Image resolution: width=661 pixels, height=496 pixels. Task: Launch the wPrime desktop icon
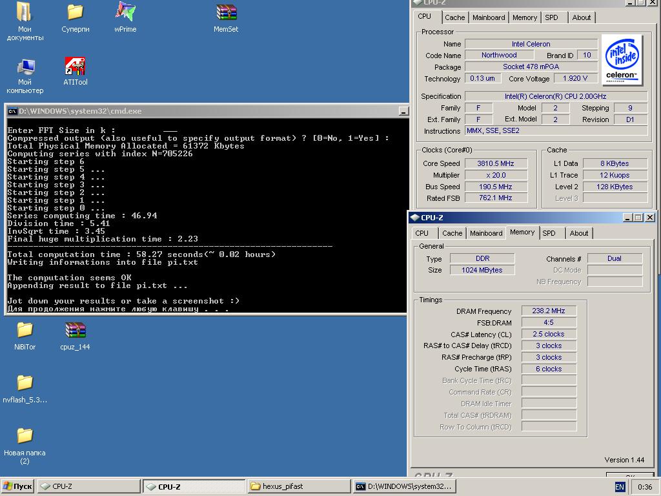pyautogui.click(x=125, y=17)
